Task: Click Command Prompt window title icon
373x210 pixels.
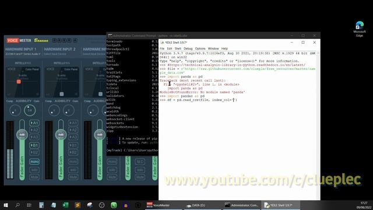Action: coord(110,36)
